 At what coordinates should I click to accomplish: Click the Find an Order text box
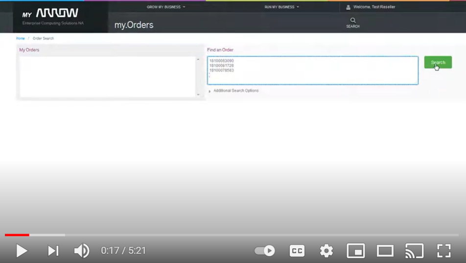[313, 70]
